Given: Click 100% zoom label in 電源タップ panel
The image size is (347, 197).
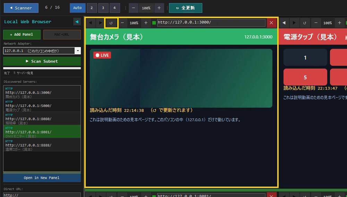Looking at the screenshot, I should tap(328, 23).
